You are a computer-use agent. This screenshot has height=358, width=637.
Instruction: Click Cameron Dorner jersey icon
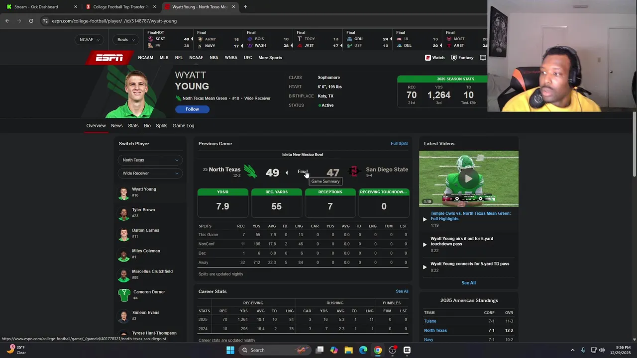[124, 295]
